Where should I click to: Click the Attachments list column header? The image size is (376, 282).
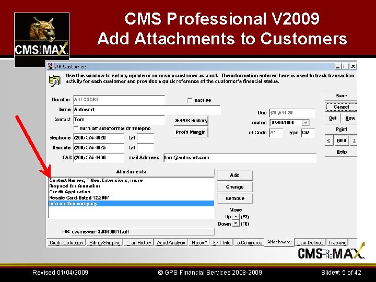(131, 172)
